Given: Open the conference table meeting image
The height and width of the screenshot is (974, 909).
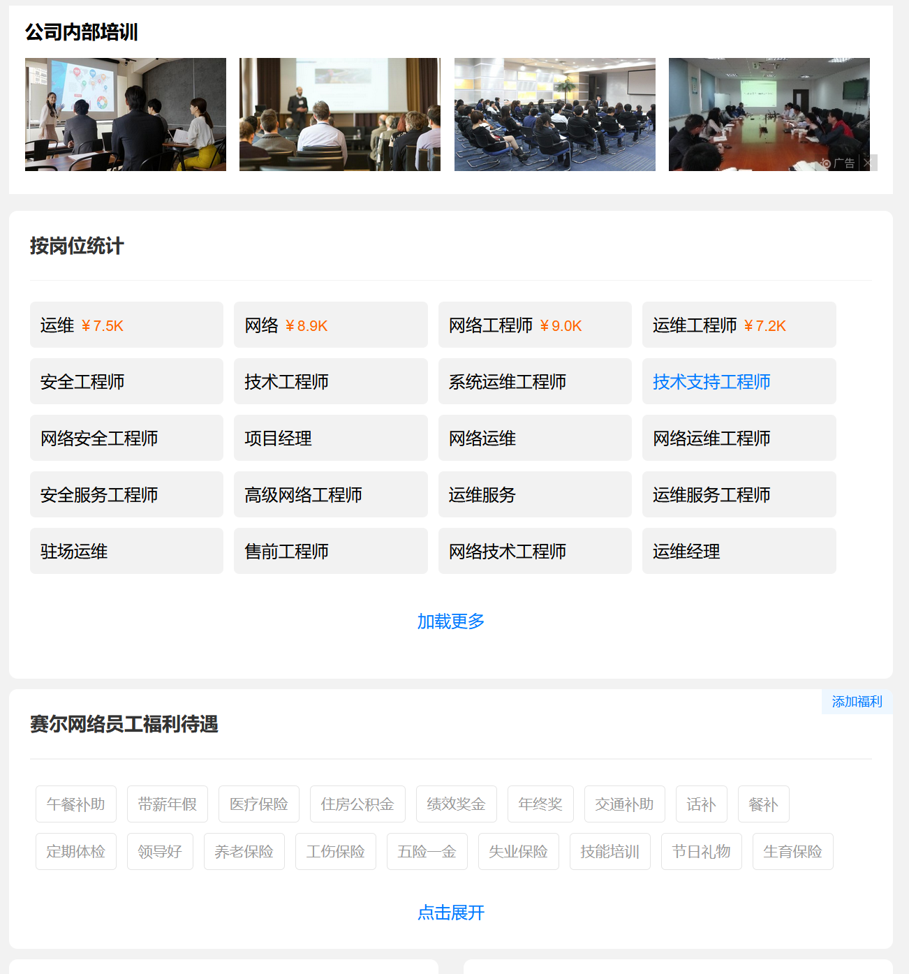Looking at the screenshot, I should (769, 115).
